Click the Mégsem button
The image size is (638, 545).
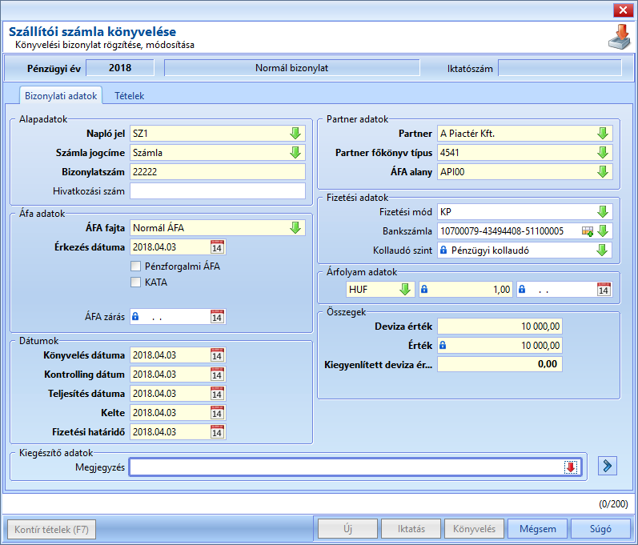tap(537, 529)
